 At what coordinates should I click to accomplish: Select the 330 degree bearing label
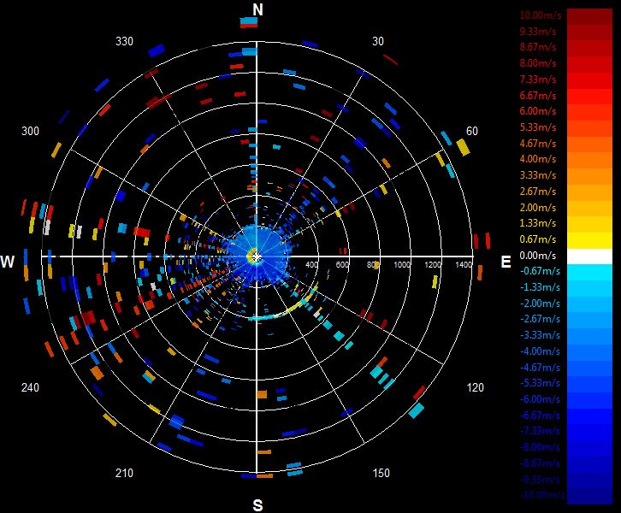coord(124,41)
